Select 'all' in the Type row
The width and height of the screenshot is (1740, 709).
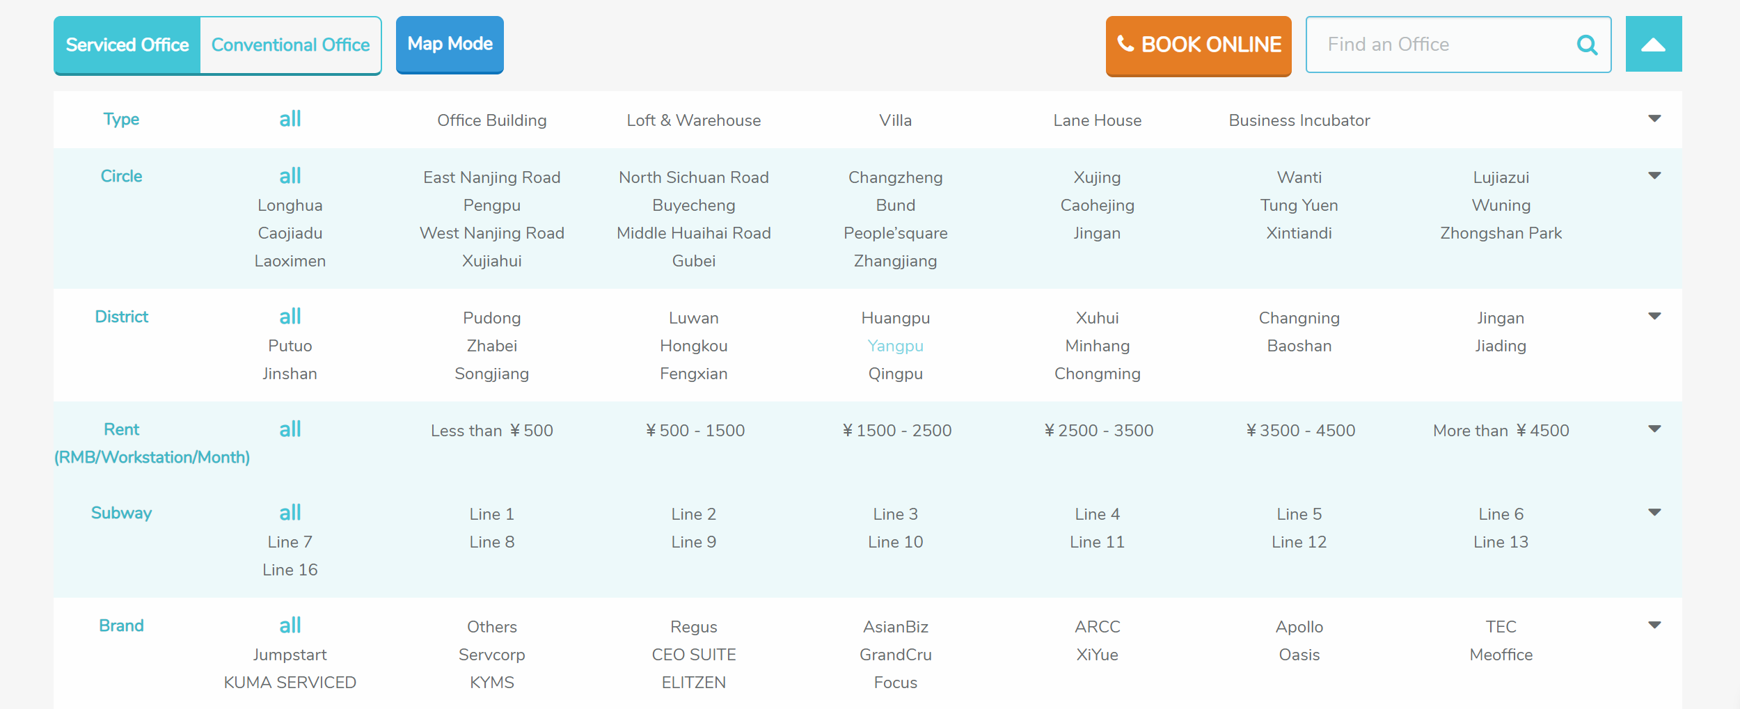tap(290, 119)
